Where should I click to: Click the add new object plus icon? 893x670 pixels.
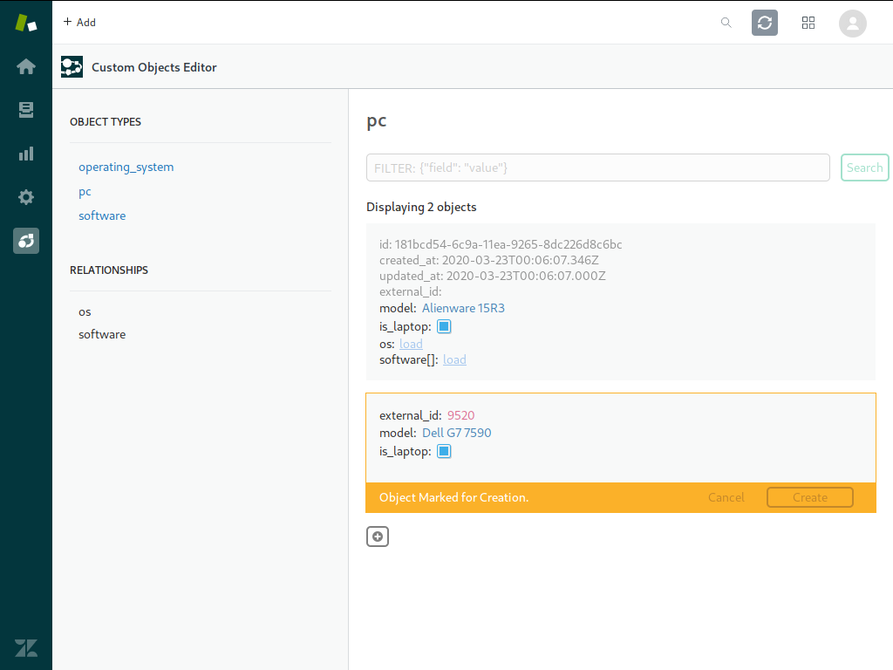click(378, 537)
